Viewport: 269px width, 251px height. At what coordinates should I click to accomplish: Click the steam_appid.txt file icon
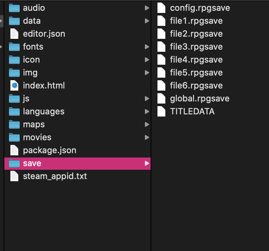(x=14, y=176)
